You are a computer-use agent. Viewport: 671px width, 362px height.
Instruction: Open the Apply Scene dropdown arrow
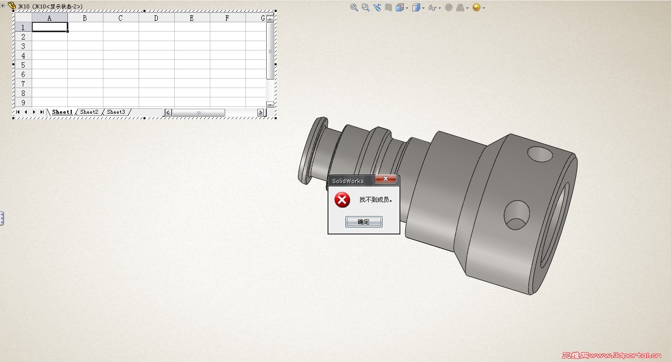click(x=467, y=8)
